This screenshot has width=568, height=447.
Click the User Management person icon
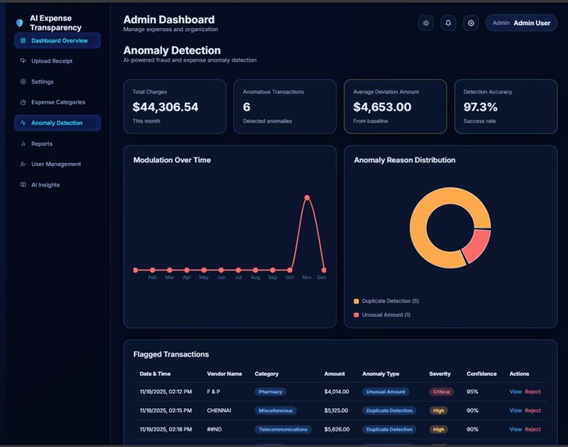pyautogui.click(x=23, y=164)
